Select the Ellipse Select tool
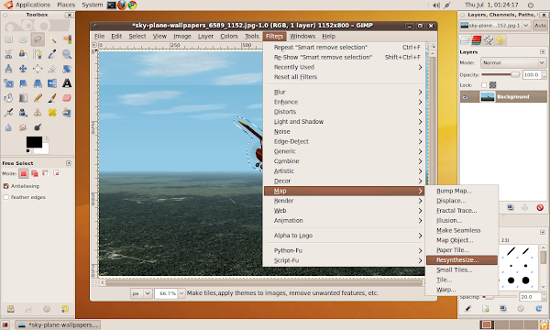 point(23,39)
